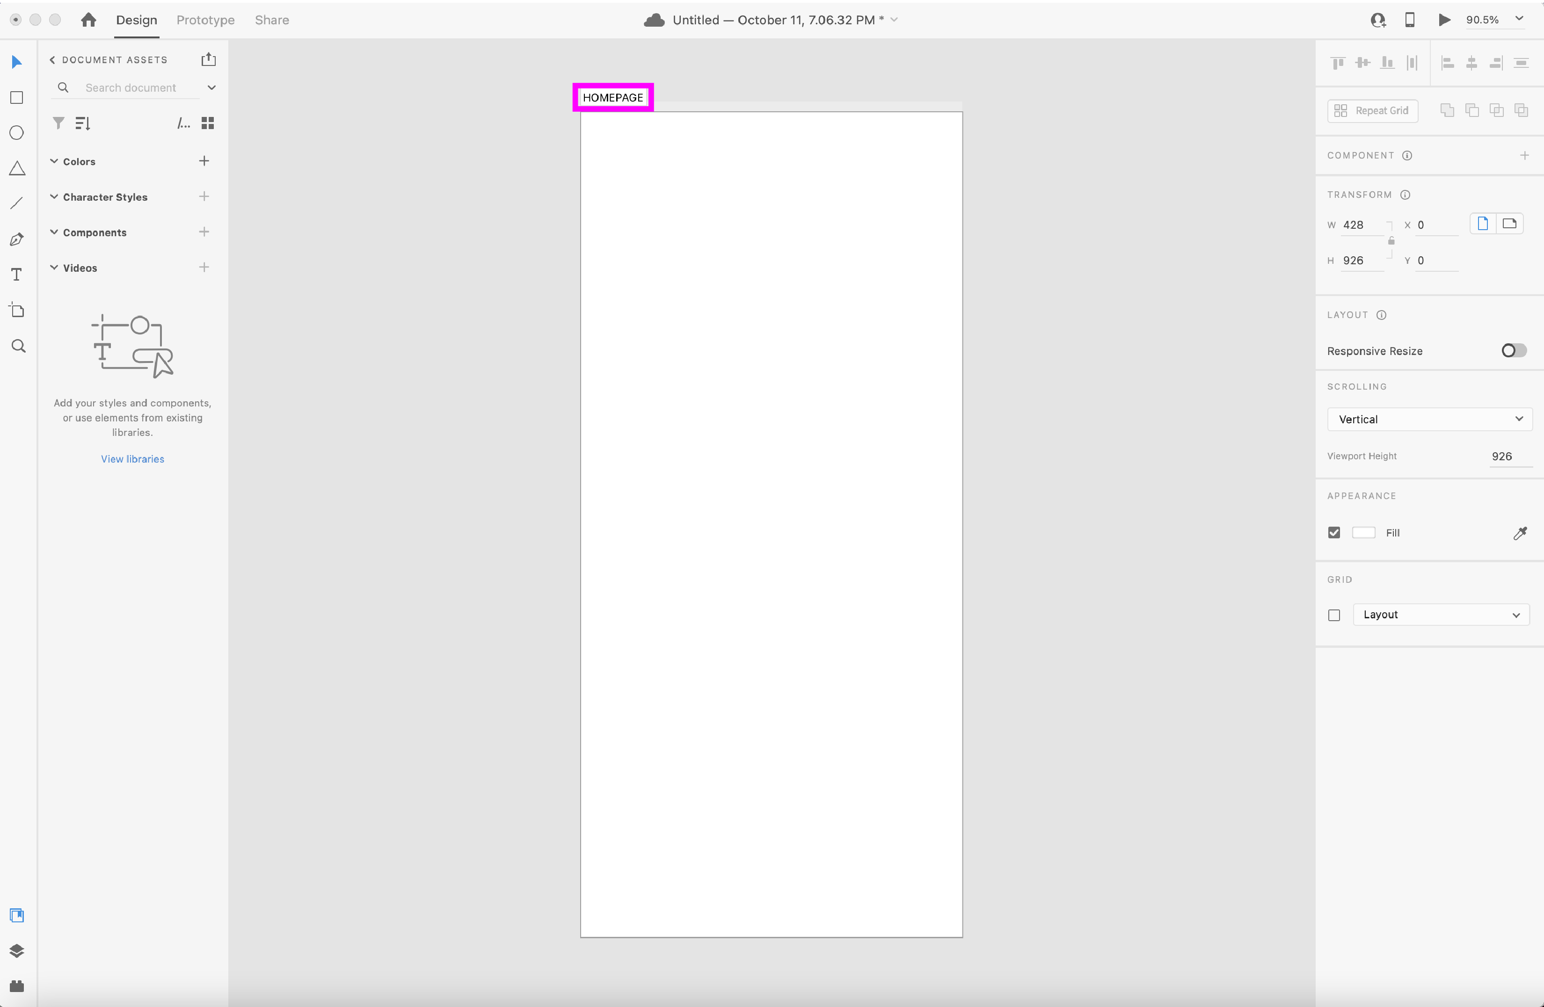1544x1007 pixels.
Task: Select the Rectangle tool
Action: pos(17,98)
